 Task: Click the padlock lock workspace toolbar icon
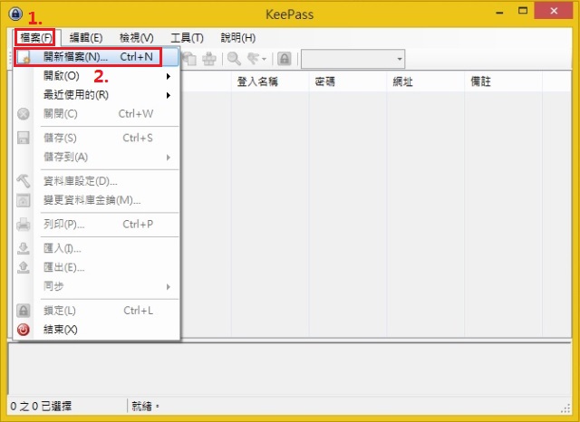[285, 59]
